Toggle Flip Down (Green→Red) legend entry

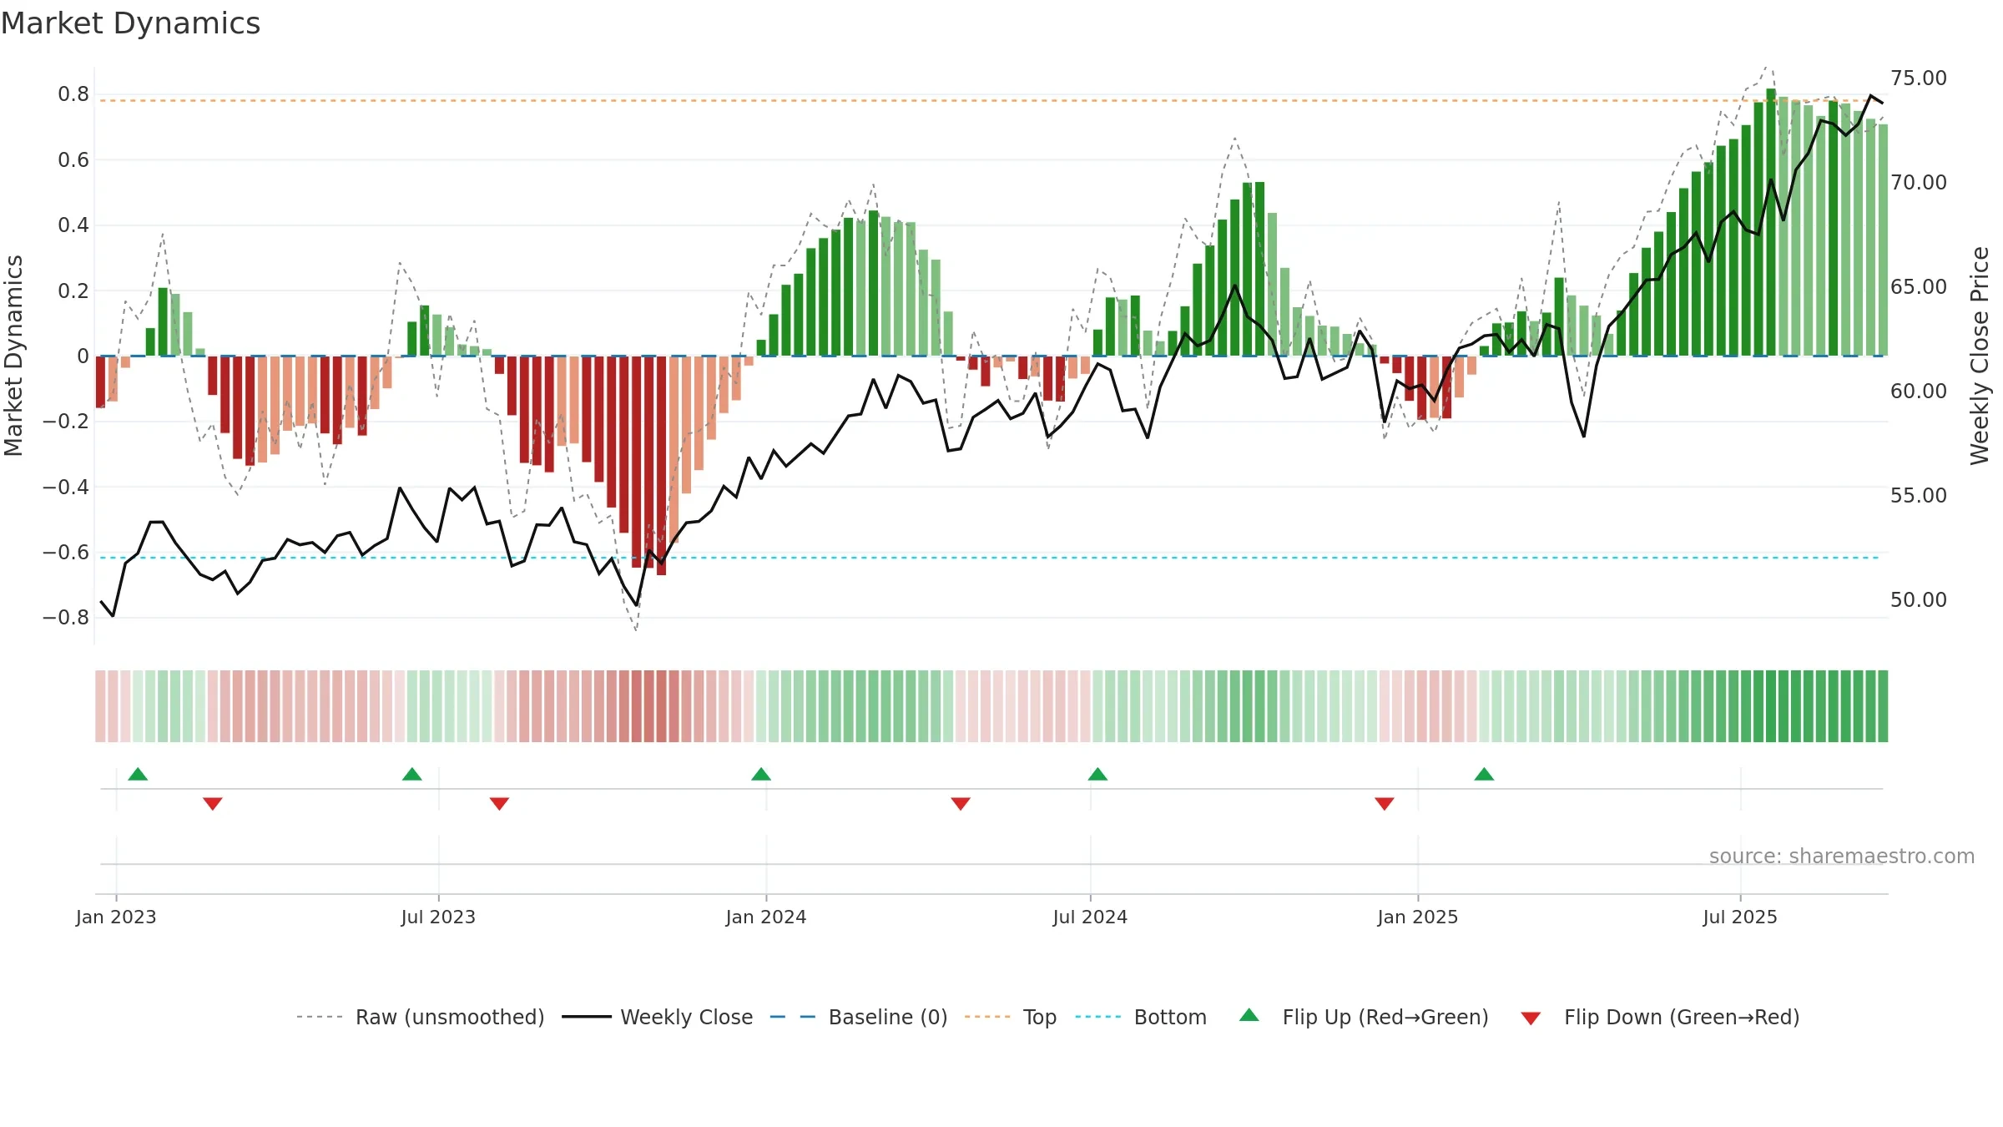1659,1017
